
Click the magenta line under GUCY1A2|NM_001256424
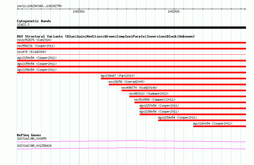(131, 148)
